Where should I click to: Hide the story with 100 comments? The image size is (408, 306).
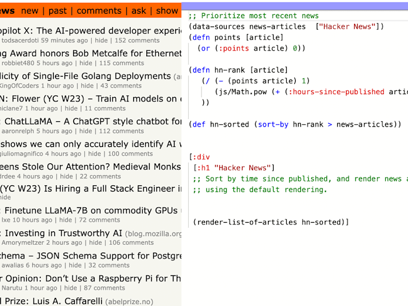point(95,154)
